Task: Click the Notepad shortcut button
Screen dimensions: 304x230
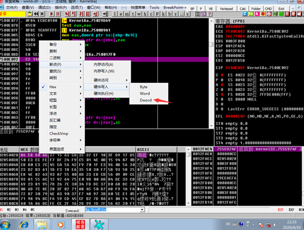Action: pyautogui.click(x=226, y=9)
